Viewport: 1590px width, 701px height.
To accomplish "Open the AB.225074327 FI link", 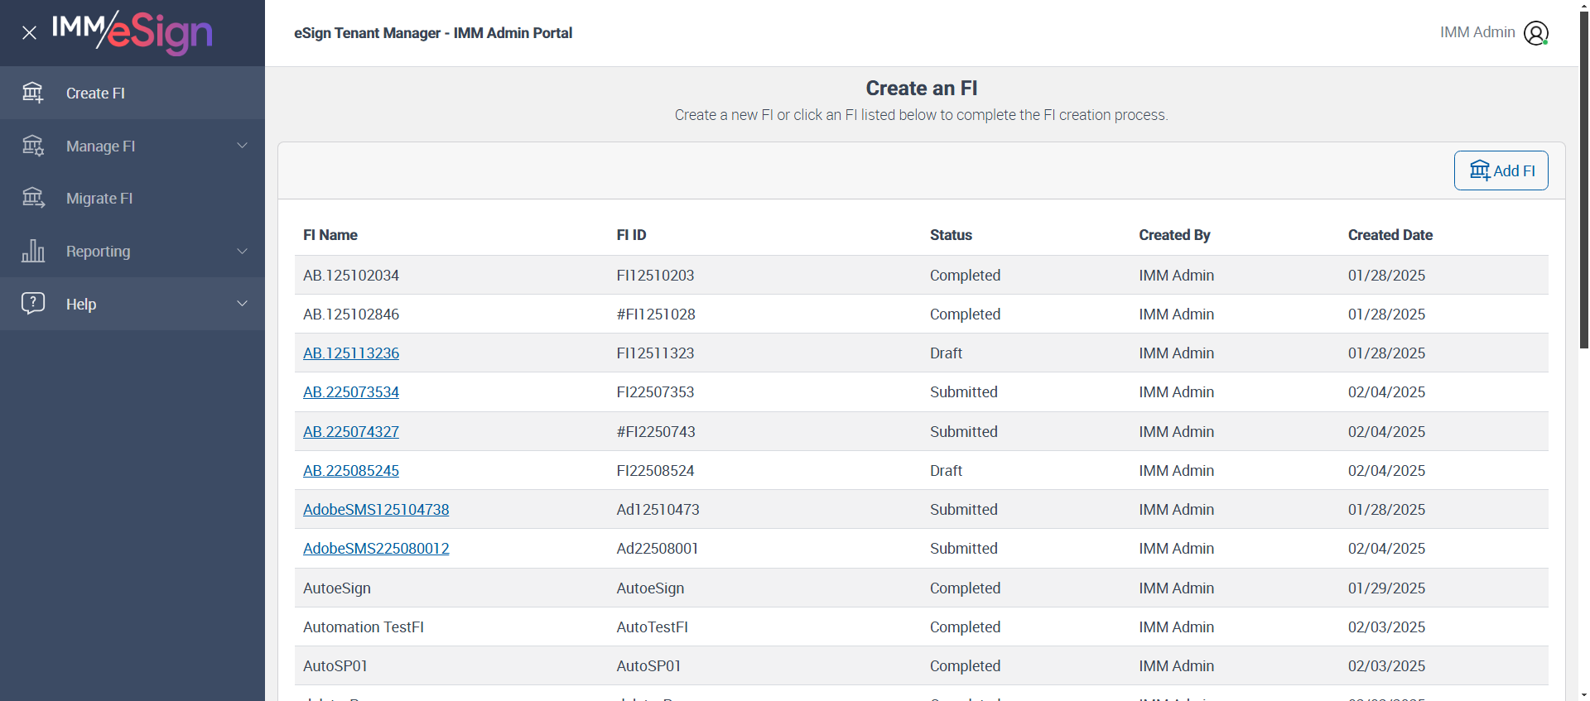I will point(351,432).
